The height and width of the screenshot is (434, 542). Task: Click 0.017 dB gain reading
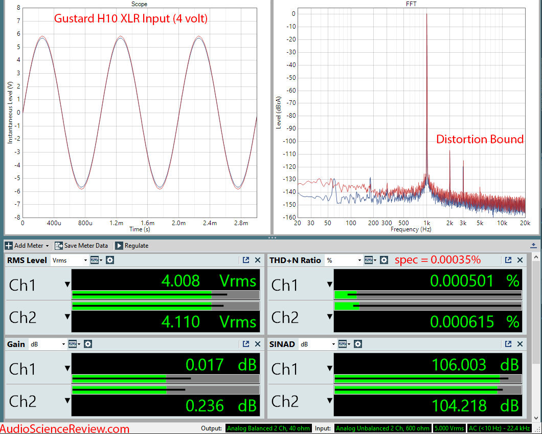[221, 365]
